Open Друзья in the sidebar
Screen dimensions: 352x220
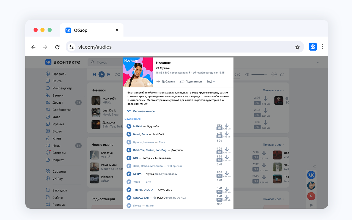click(x=54, y=102)
